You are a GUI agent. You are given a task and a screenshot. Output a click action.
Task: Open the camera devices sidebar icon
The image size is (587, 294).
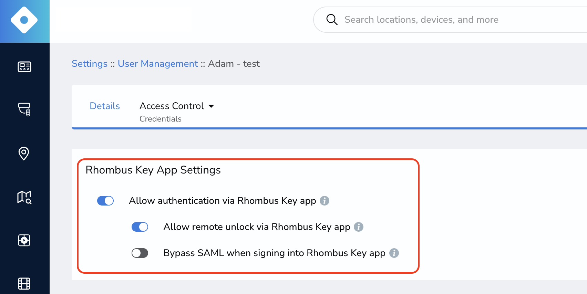(x=24, y=109)
